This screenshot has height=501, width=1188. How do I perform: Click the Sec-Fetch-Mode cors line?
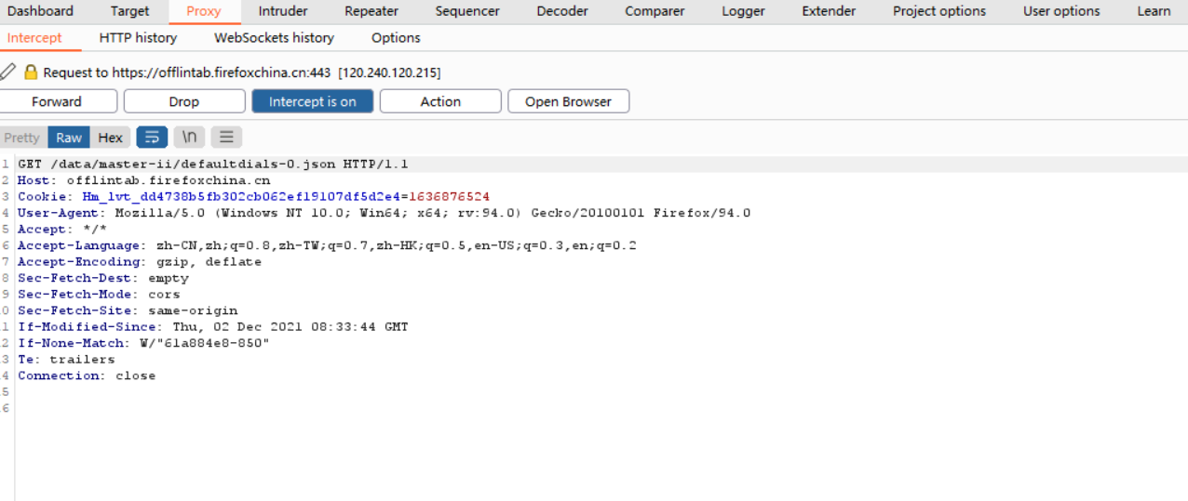point(99,295)
